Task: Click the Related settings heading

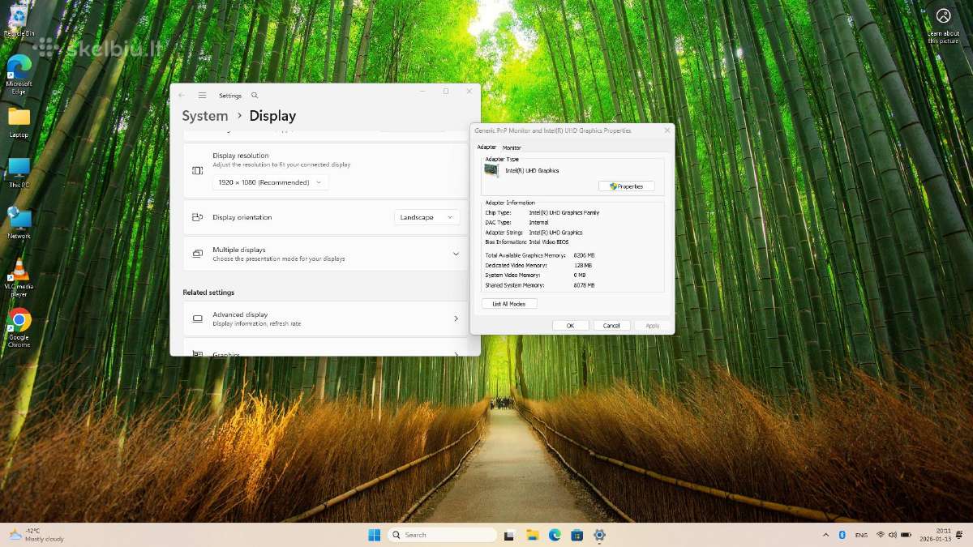Action: click(208, 292)
